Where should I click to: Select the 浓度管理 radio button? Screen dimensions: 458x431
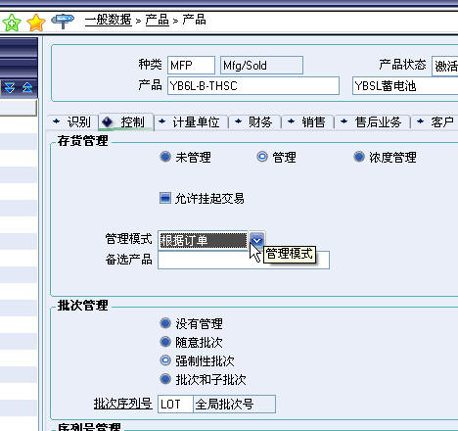tap(359, 157)
